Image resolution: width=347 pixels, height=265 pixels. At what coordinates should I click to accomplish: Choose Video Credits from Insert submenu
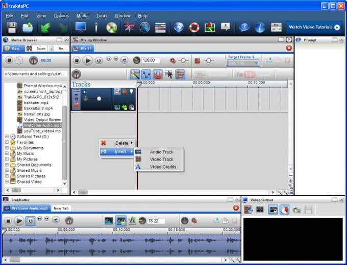pos(159,167)
